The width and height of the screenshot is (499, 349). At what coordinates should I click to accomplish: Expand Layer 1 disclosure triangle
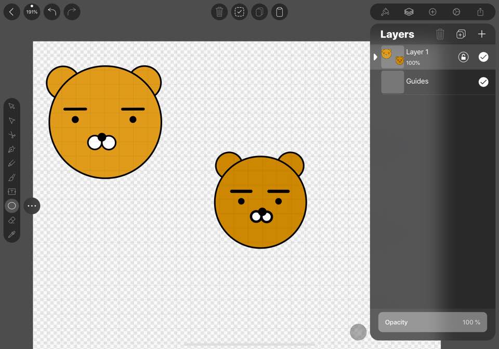[375, 57]
